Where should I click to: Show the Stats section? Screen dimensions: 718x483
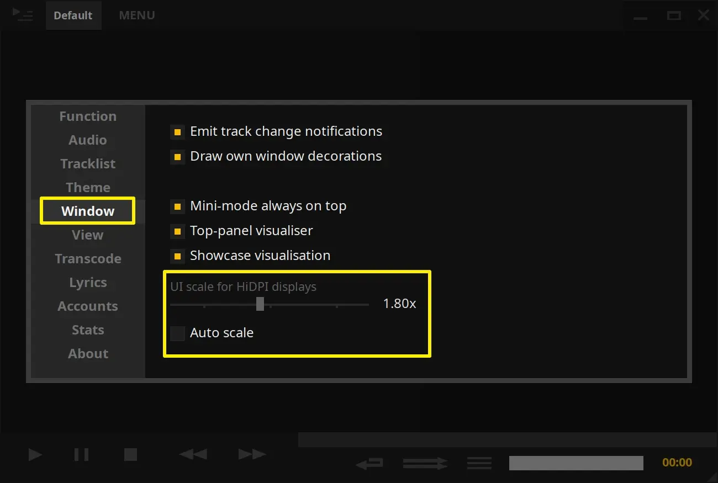pos(88,330)
